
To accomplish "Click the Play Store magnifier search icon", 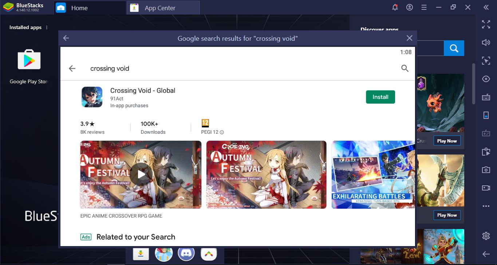I will 405,68.
